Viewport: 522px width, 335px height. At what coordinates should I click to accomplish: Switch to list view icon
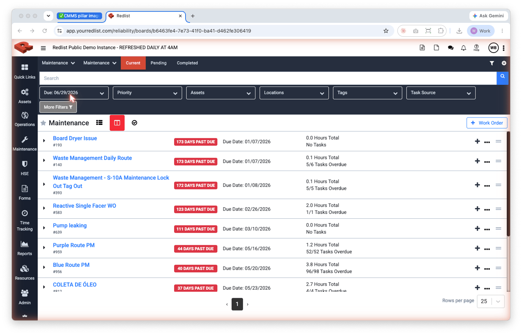(x=99, y=123)
